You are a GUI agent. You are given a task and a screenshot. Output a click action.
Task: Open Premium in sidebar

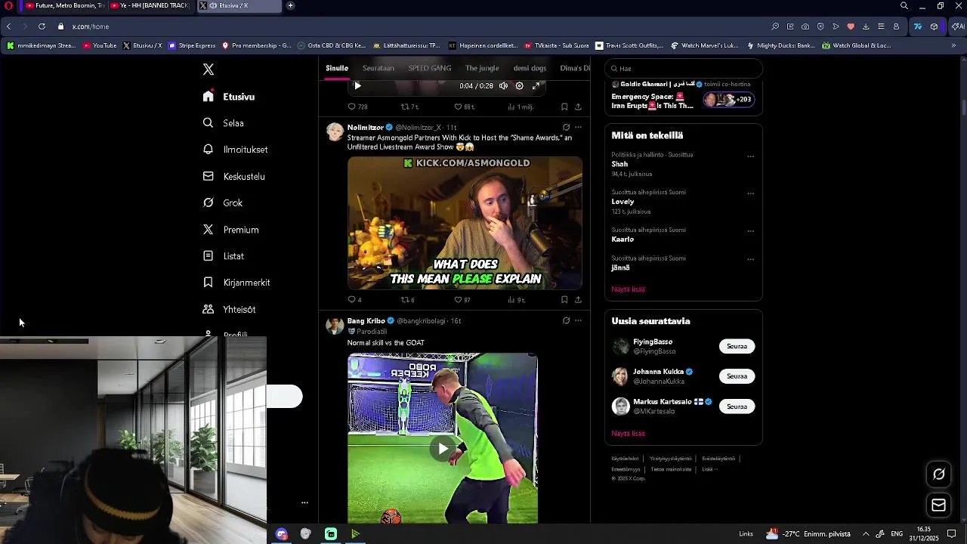click(231, 230)
